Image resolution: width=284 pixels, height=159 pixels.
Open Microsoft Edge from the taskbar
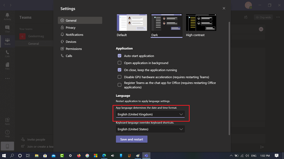point(104,156)
